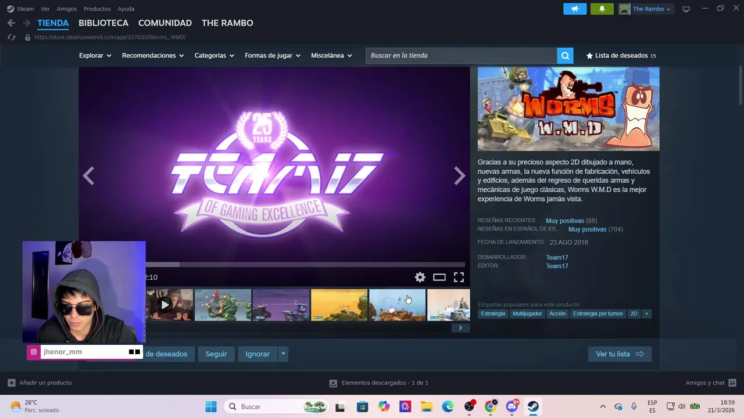Add a tag with plus button
The width and height of the screenshot is (744, 418).
point(646,313)
